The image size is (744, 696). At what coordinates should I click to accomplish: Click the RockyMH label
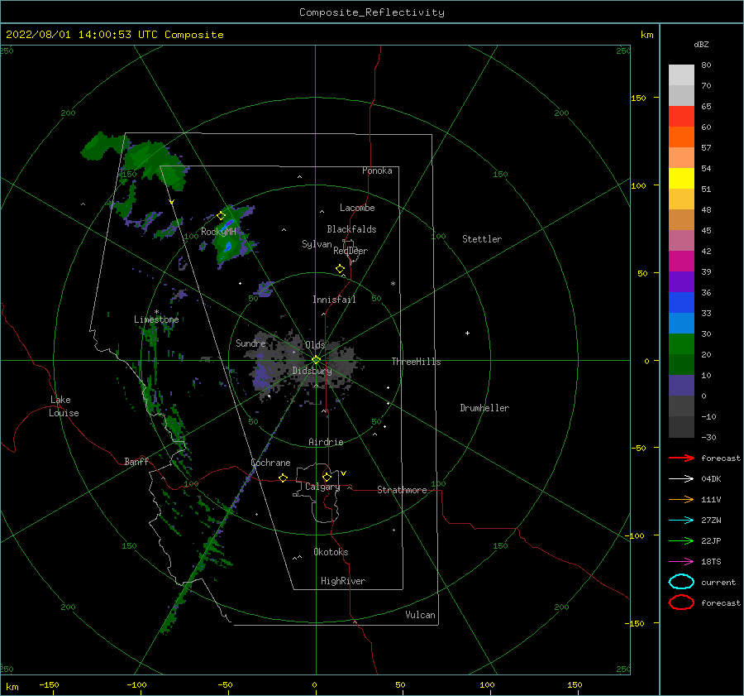coord(218,232)
